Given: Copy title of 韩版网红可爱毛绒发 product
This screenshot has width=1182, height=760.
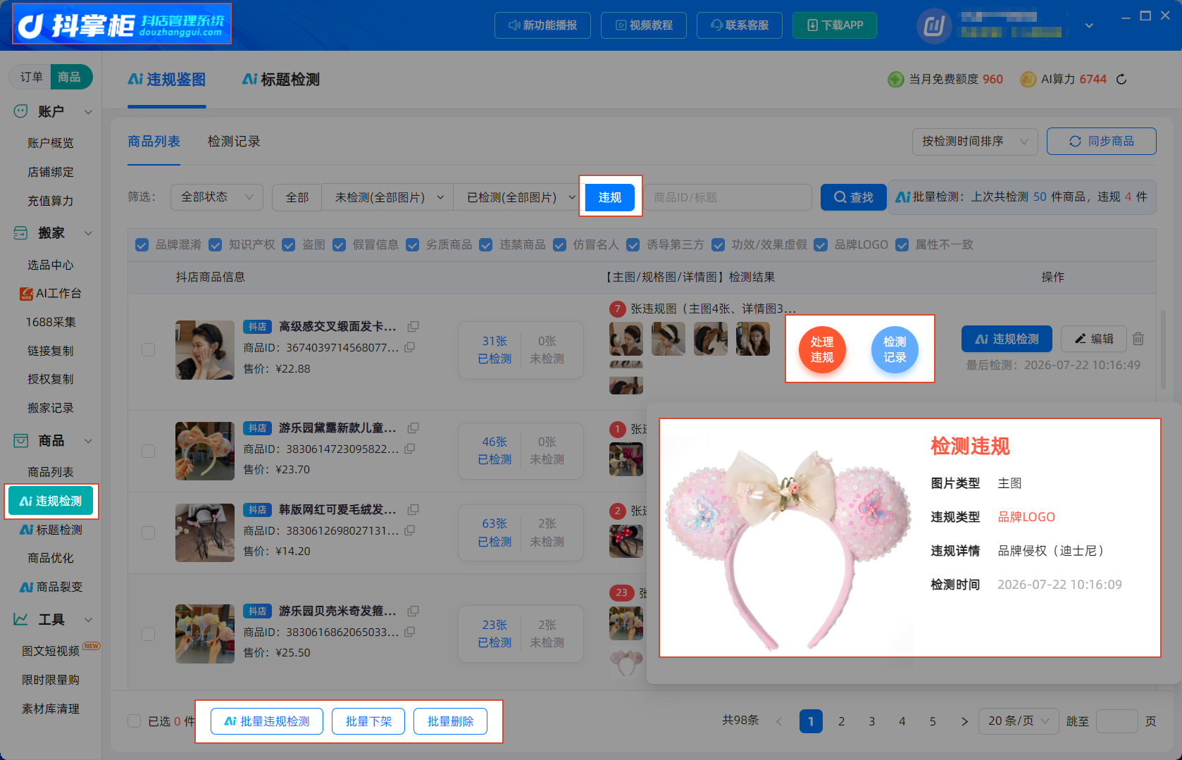Looking at the screenshot, I should [x=413, y=509].
